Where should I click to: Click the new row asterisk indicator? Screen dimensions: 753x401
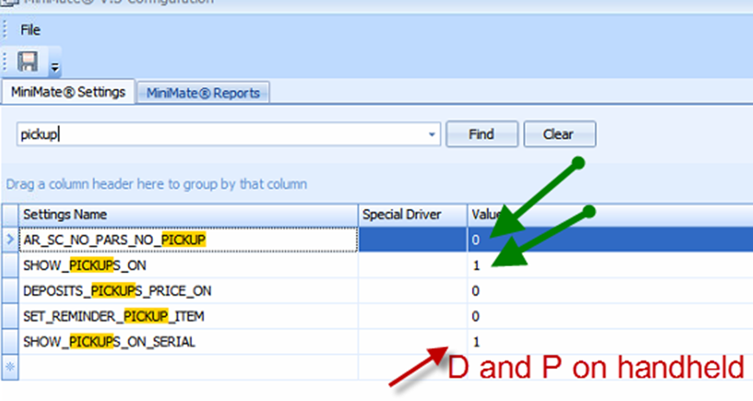[x=10, y=367]
